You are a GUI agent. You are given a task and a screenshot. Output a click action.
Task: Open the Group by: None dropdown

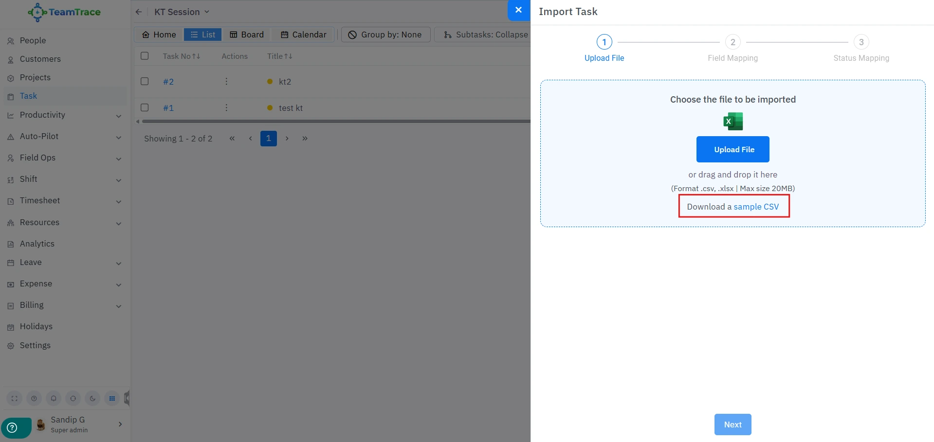pos(385,35)
